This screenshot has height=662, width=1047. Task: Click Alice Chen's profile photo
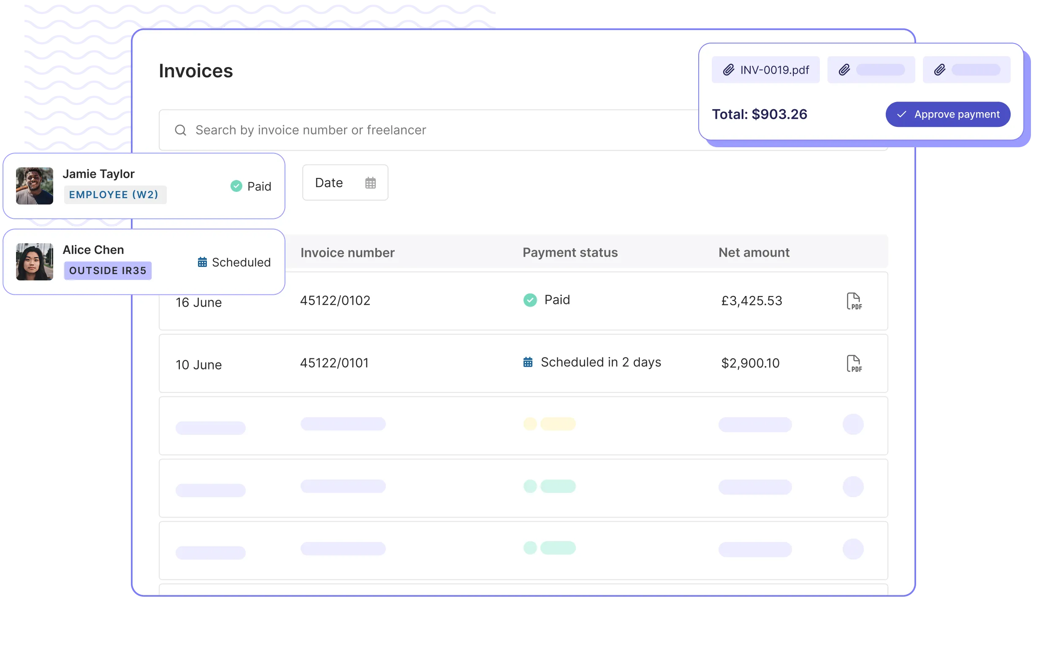coord(35,262)
